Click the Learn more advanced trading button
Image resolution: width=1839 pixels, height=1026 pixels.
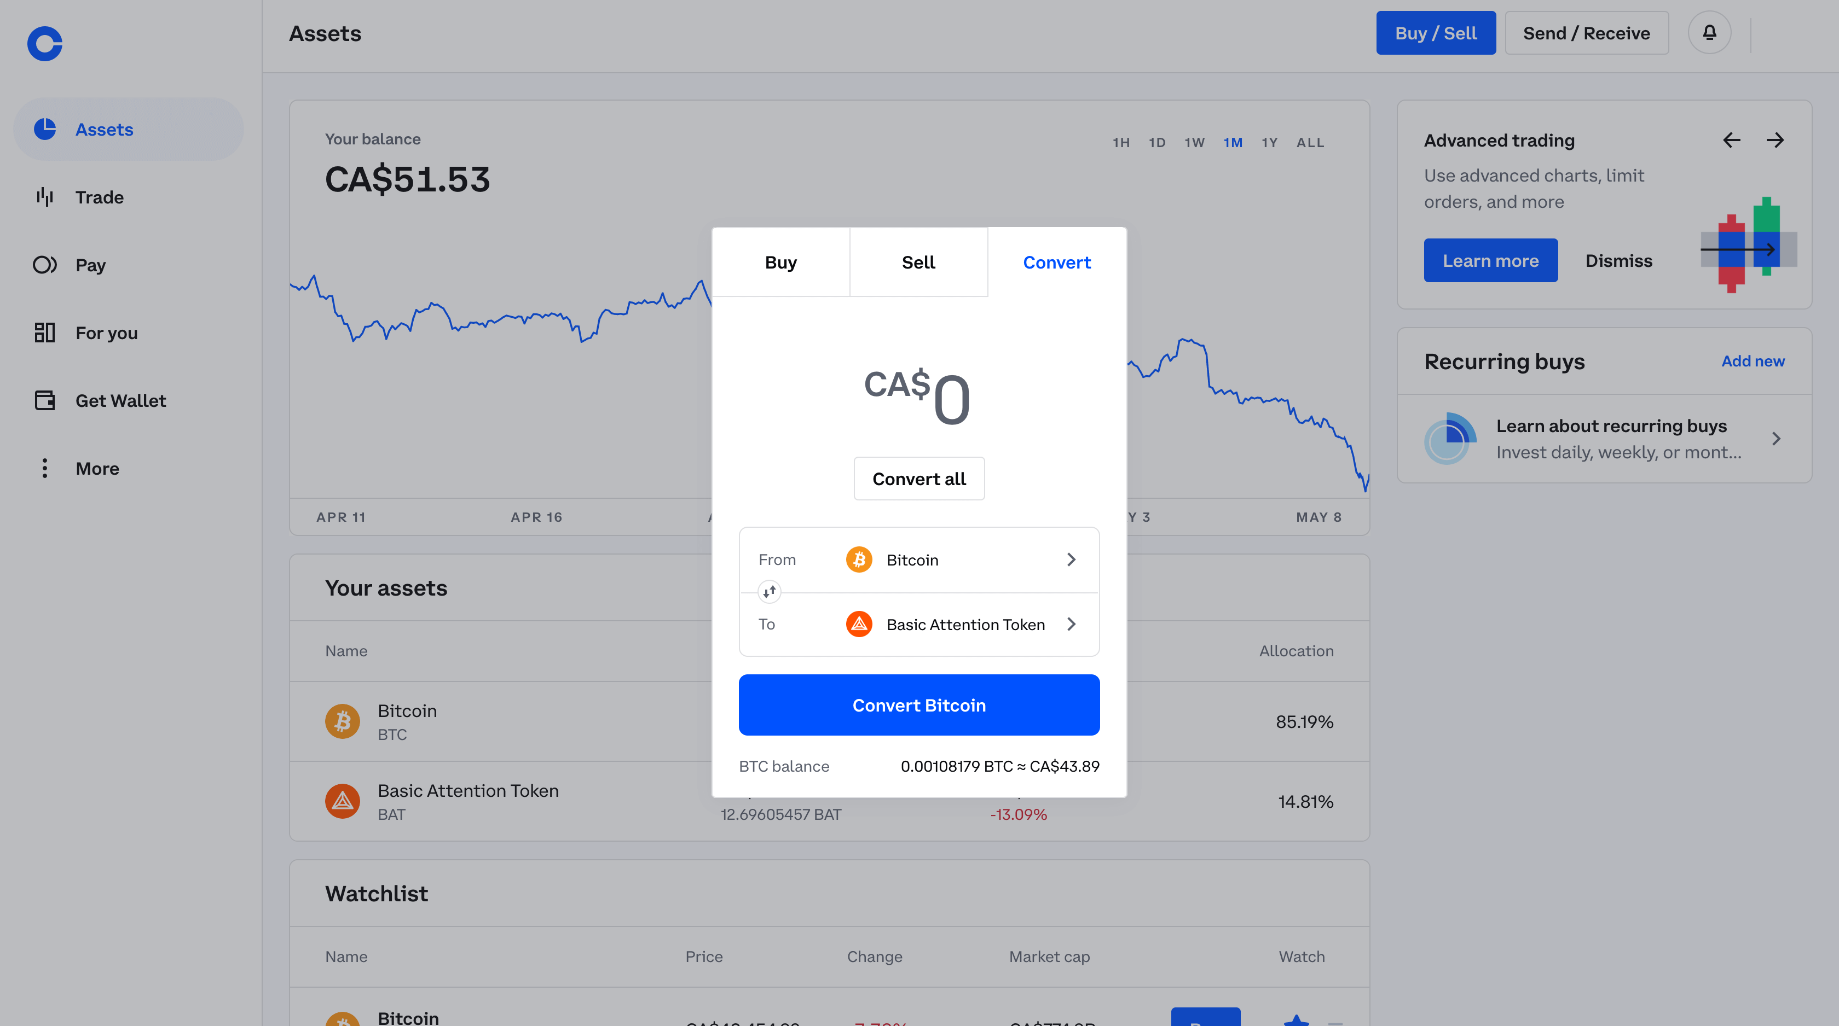(x=1490, y=260)
